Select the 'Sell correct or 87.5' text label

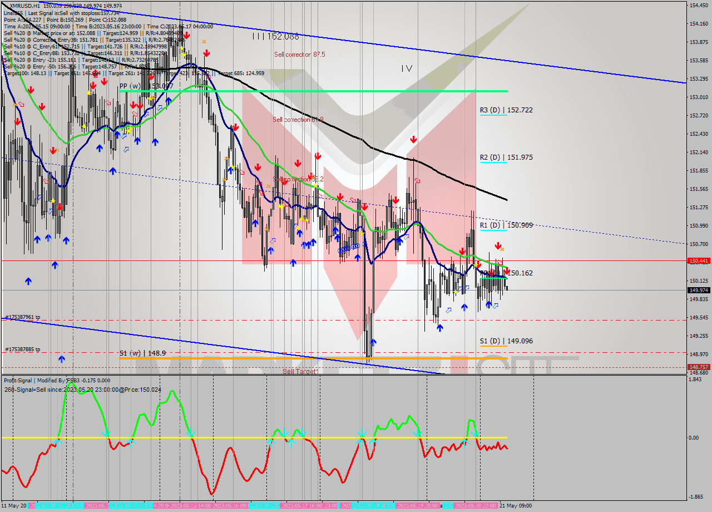click(299, 55)
